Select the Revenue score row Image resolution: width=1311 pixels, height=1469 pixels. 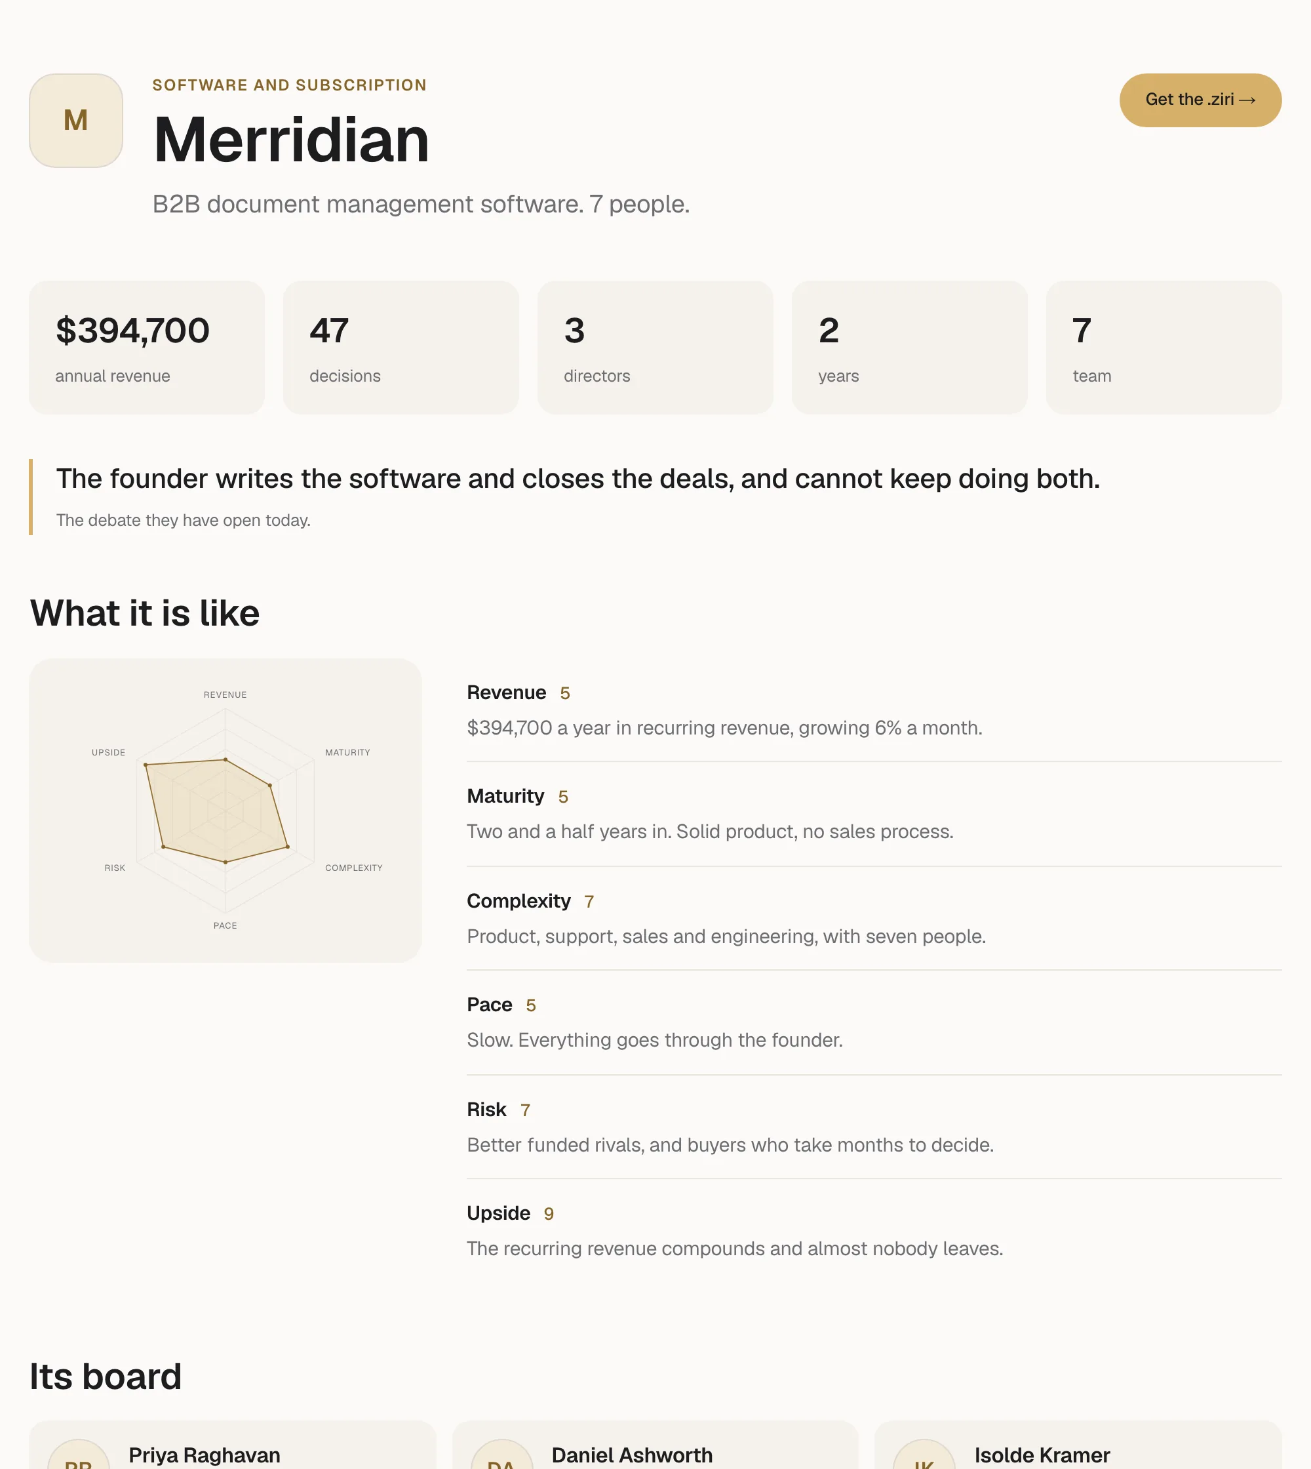874,710
